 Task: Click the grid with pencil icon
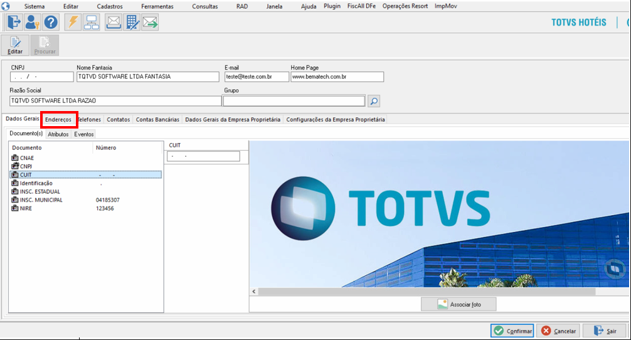click(x=132, y=22)
